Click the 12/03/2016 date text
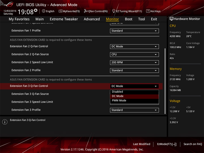 coord(10,11)
